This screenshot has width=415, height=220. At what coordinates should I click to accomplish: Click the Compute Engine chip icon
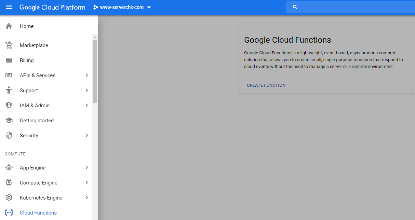coord(9,182)
